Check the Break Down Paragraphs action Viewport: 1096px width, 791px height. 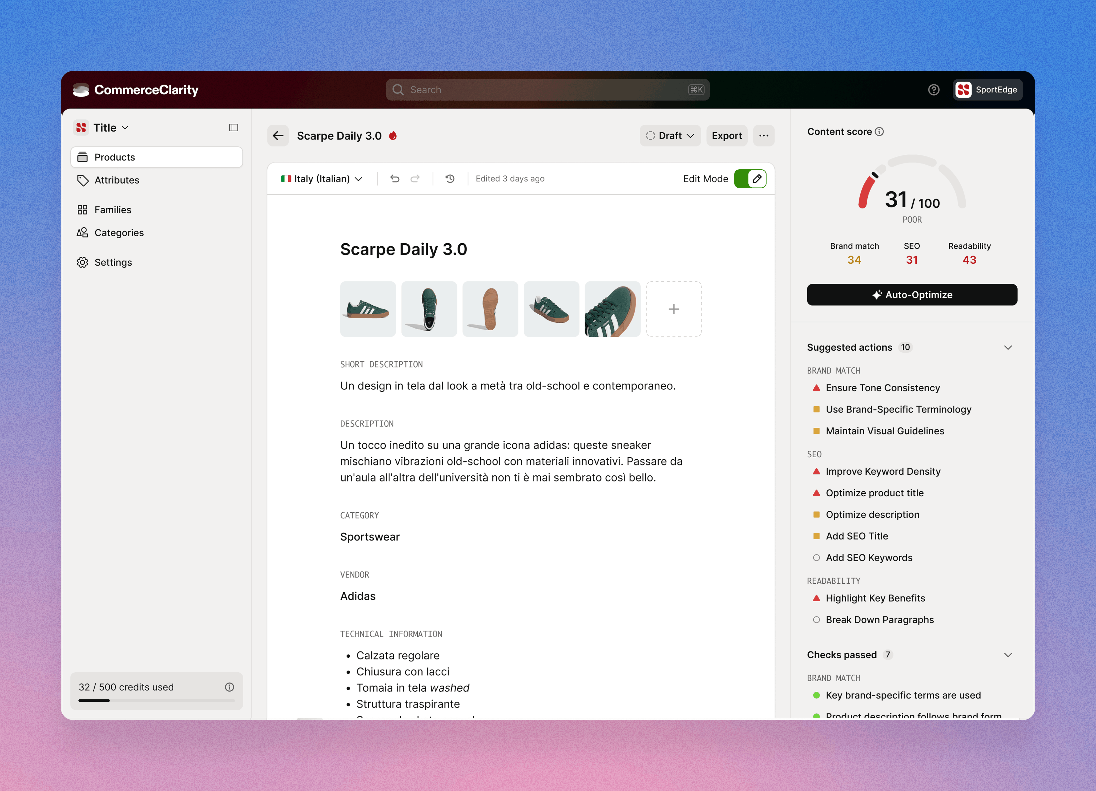(x=816, y=620)
